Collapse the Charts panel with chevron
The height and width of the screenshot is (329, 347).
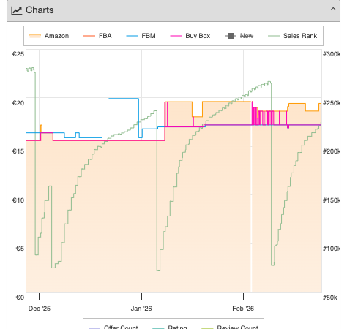(x=333, y=10)
